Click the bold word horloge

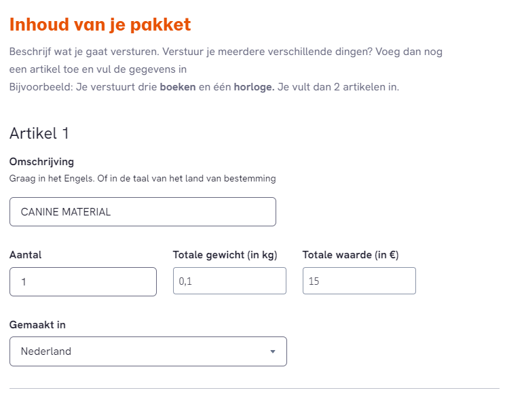(x=254, y=87)
